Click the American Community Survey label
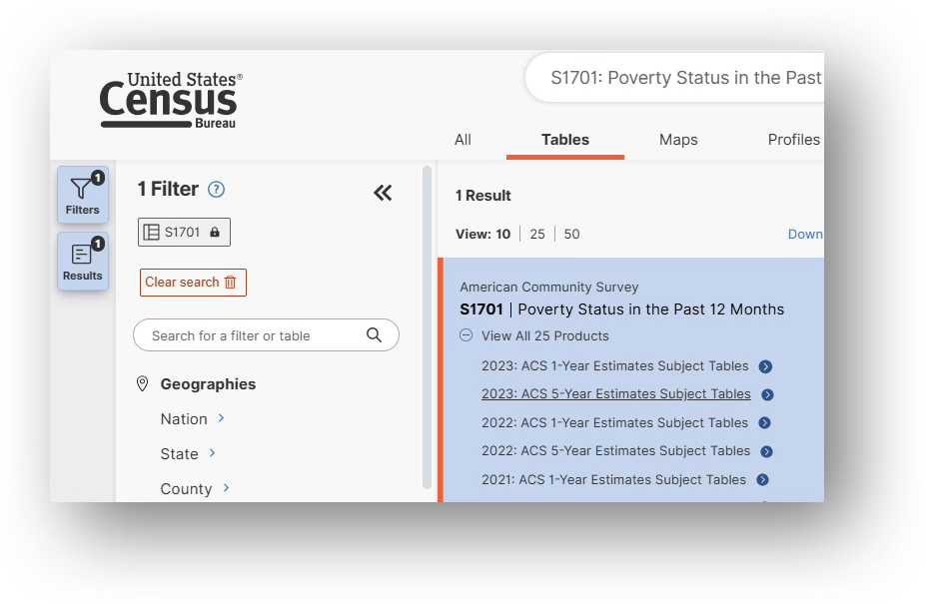The width and height of the screenshot is (926, 604). click(x=549, y=287)
